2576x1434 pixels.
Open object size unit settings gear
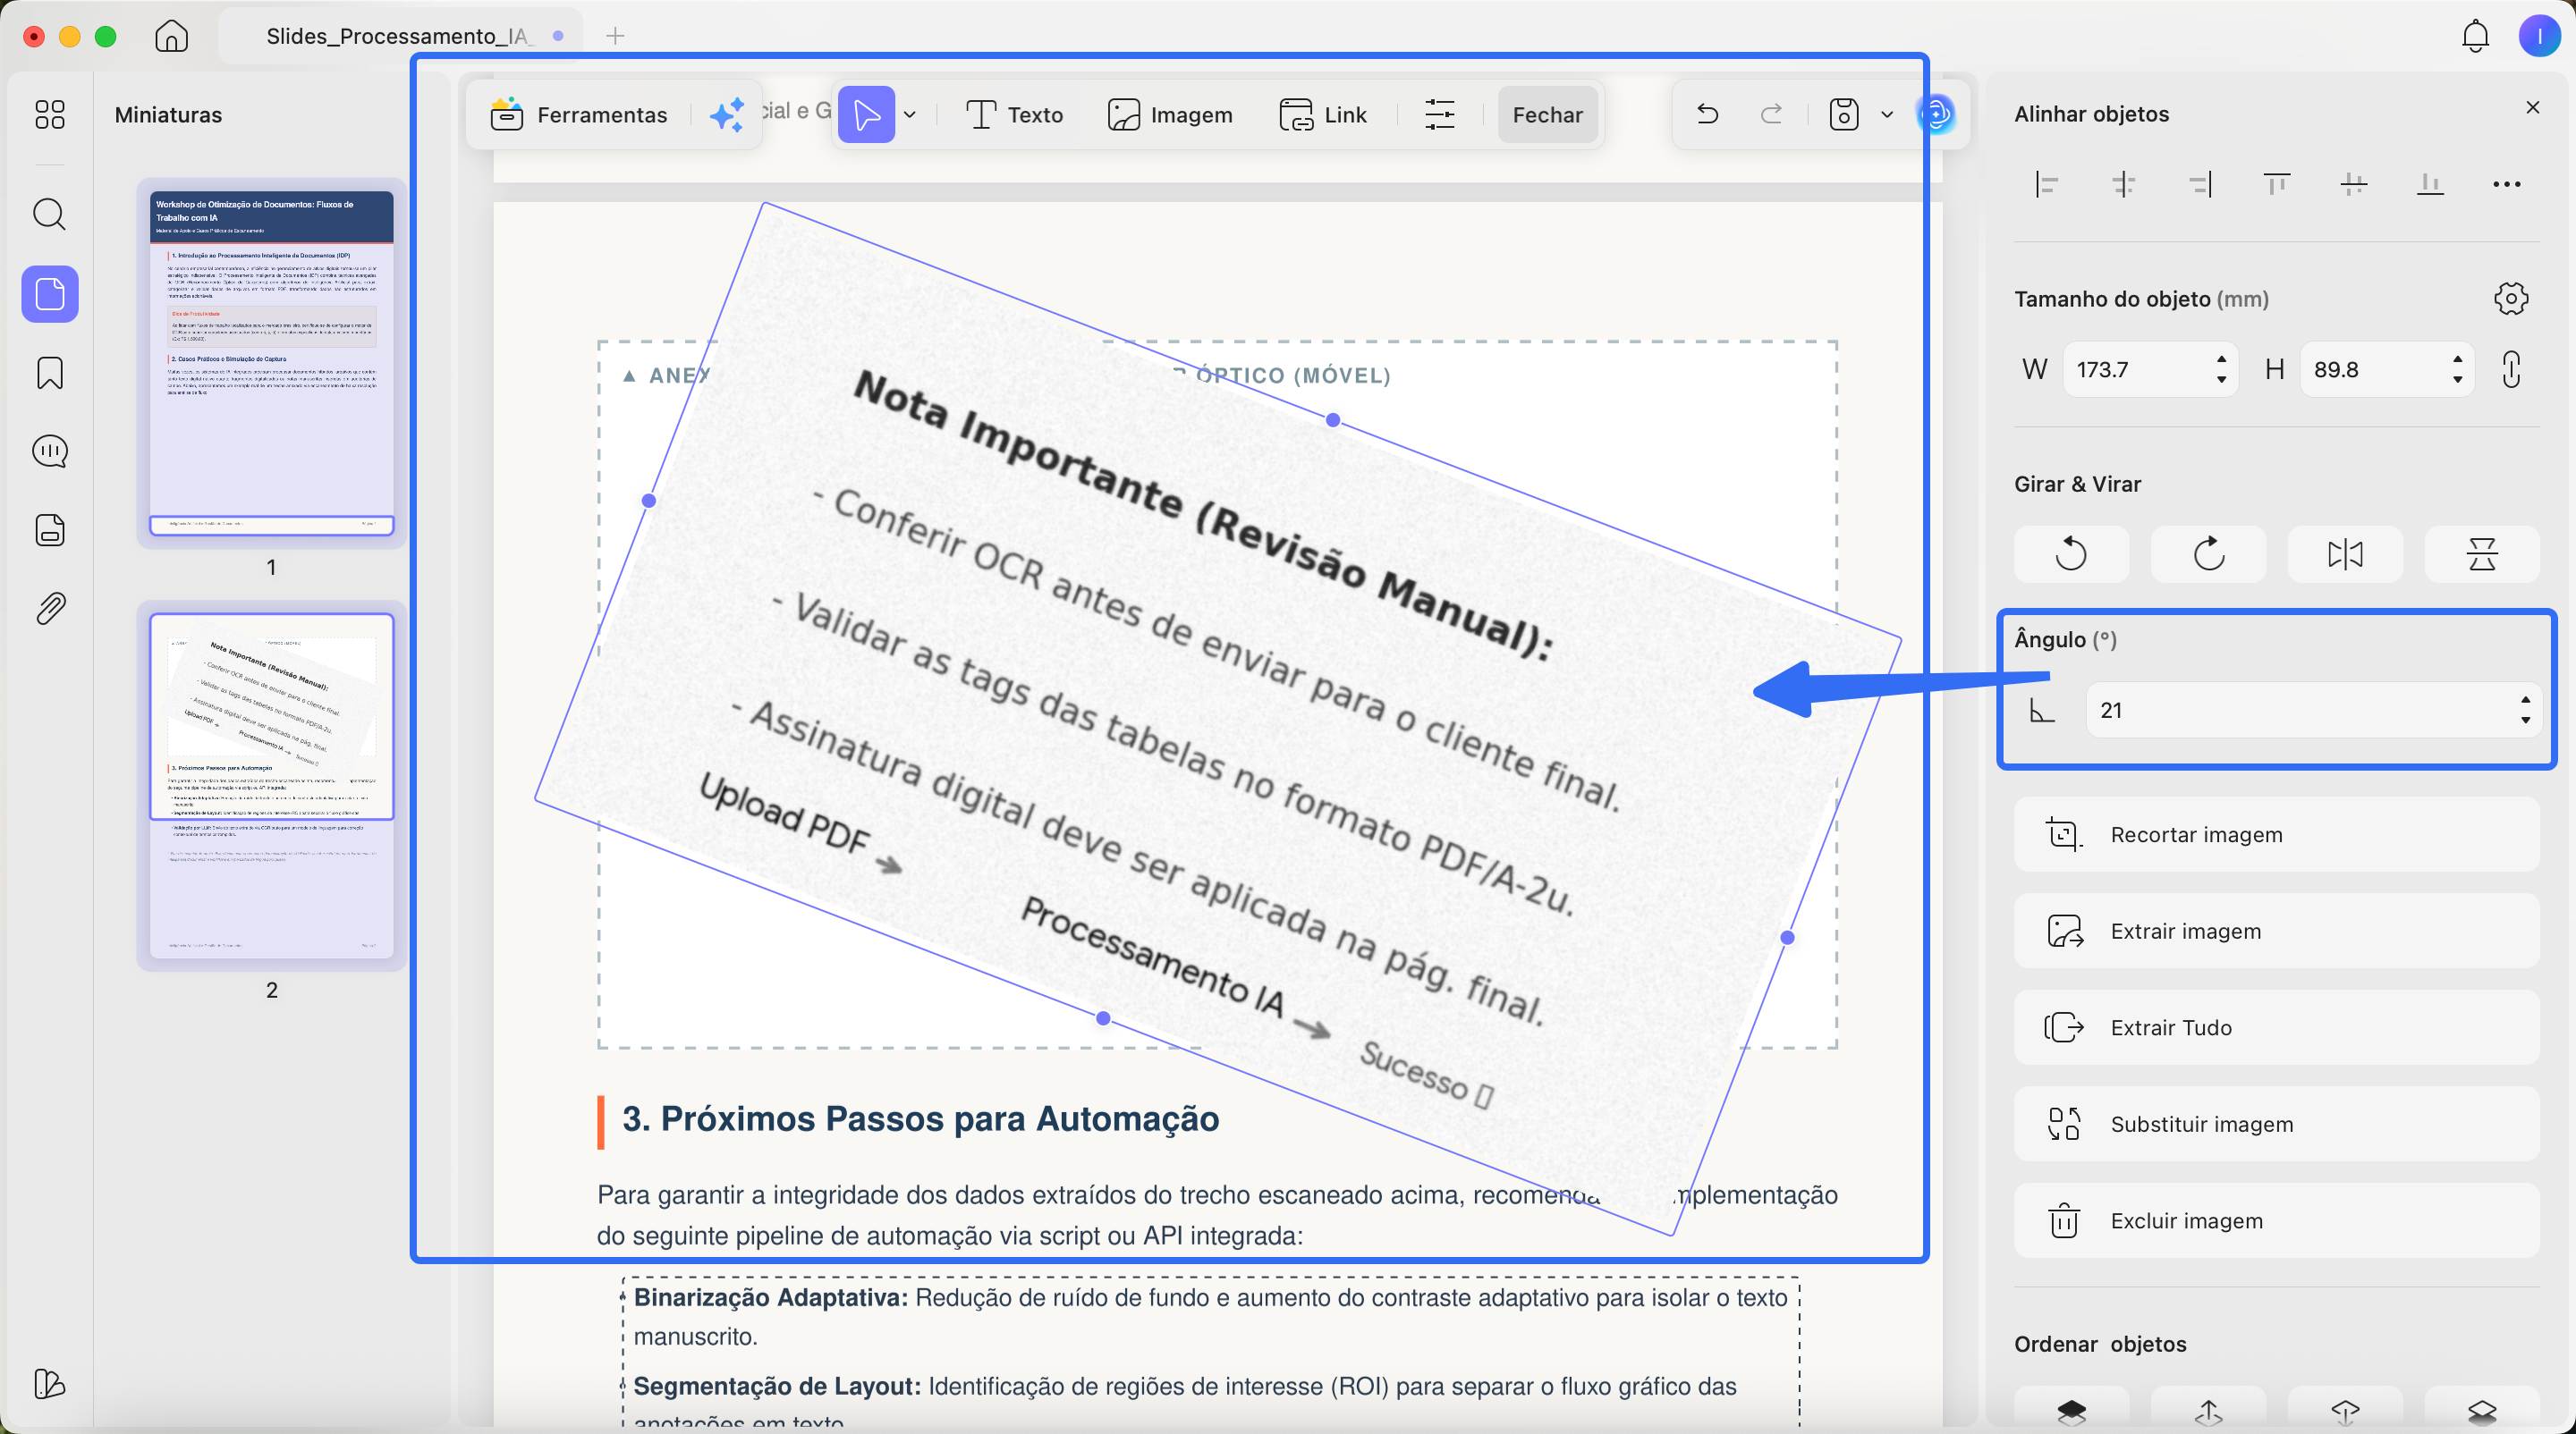2511,299
